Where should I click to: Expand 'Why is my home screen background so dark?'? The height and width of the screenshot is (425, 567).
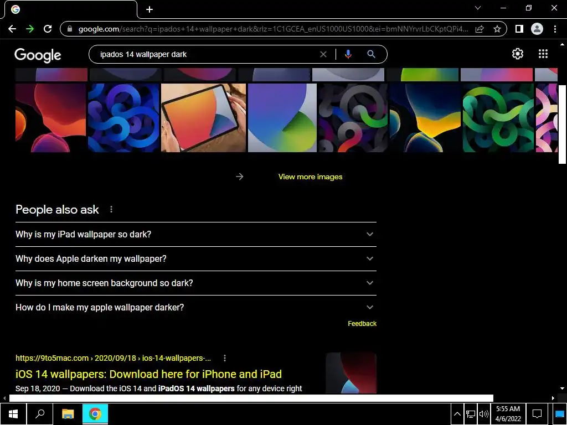(196, 283)
